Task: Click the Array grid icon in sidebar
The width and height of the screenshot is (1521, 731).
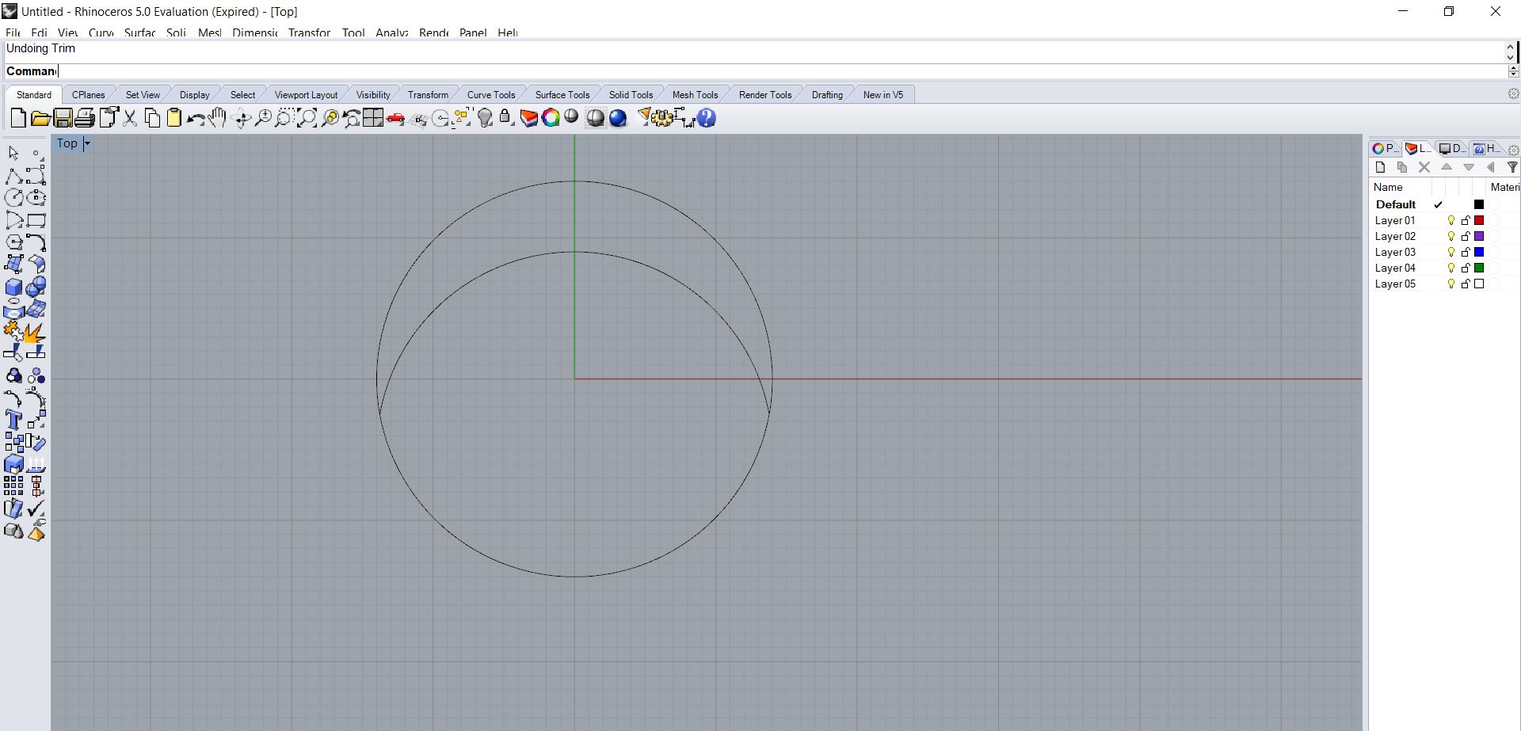Action: coord(13,485)
